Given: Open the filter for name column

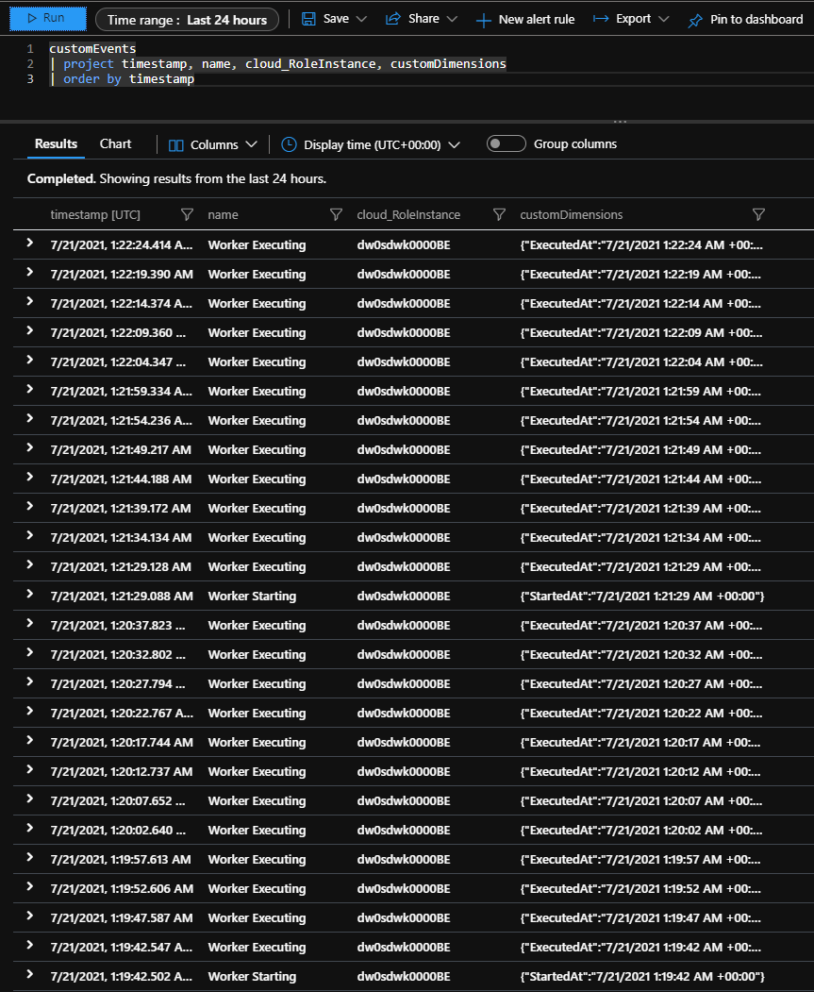Looking at the screenshot, I should click(336, 214).
